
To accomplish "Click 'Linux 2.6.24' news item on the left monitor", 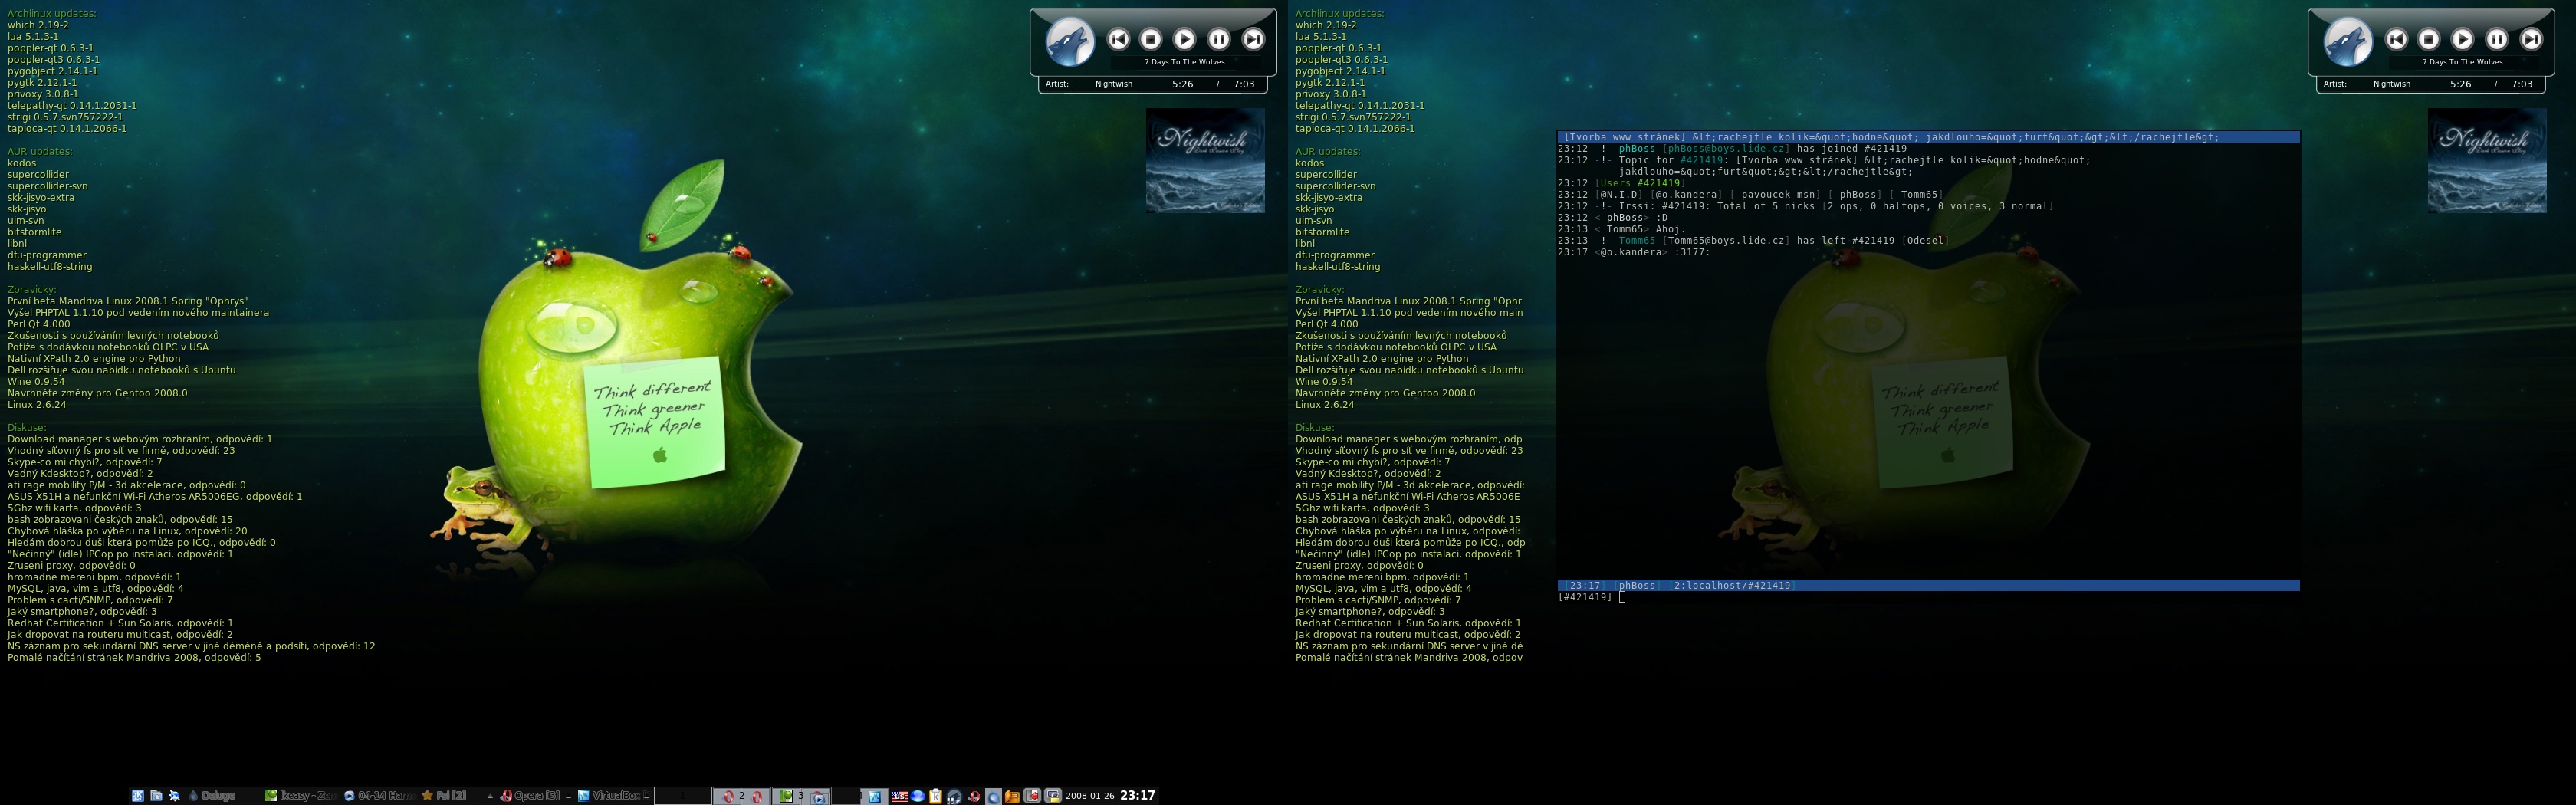I will point(37,404).
